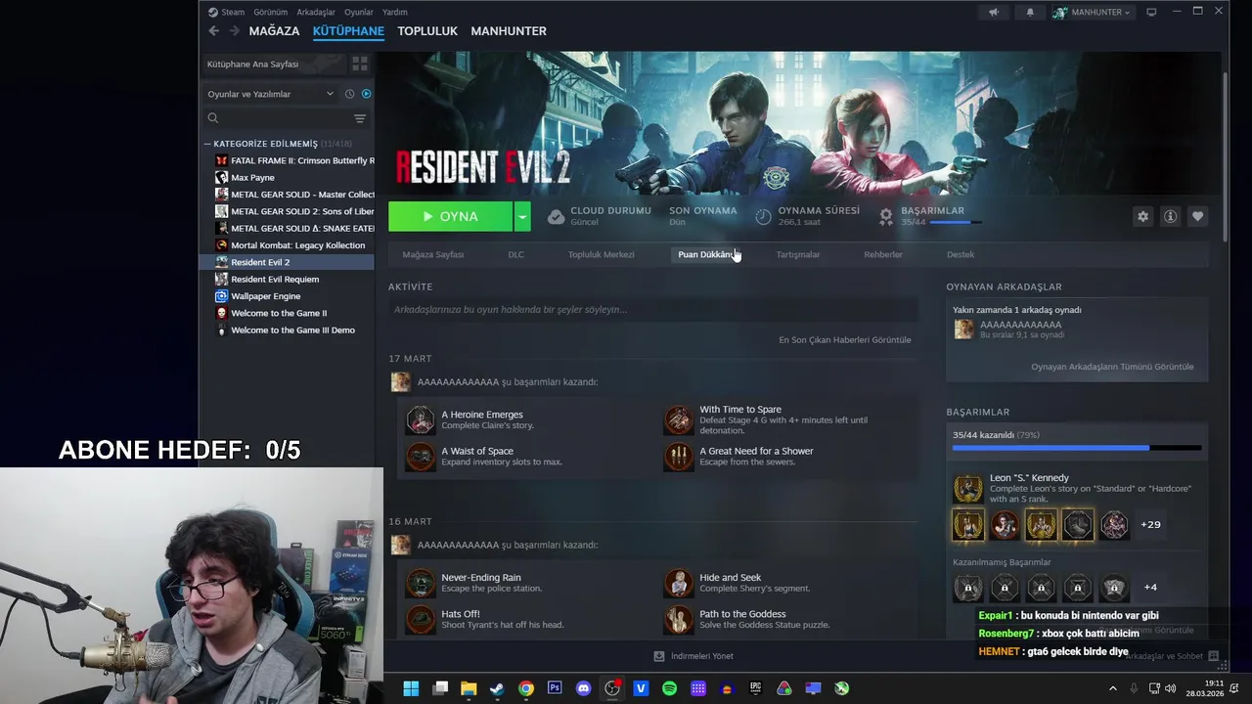Screen dimensions: 1252x704
Task: Open Rehberler tab
Action: point(882,254)
